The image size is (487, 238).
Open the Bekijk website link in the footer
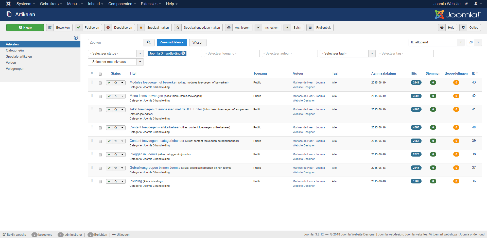tap(14, 235)
